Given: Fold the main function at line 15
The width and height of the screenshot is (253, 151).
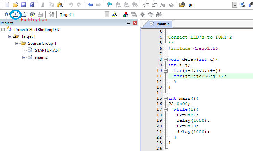Looking at the screenshot, I should click(x=165, y=98).
